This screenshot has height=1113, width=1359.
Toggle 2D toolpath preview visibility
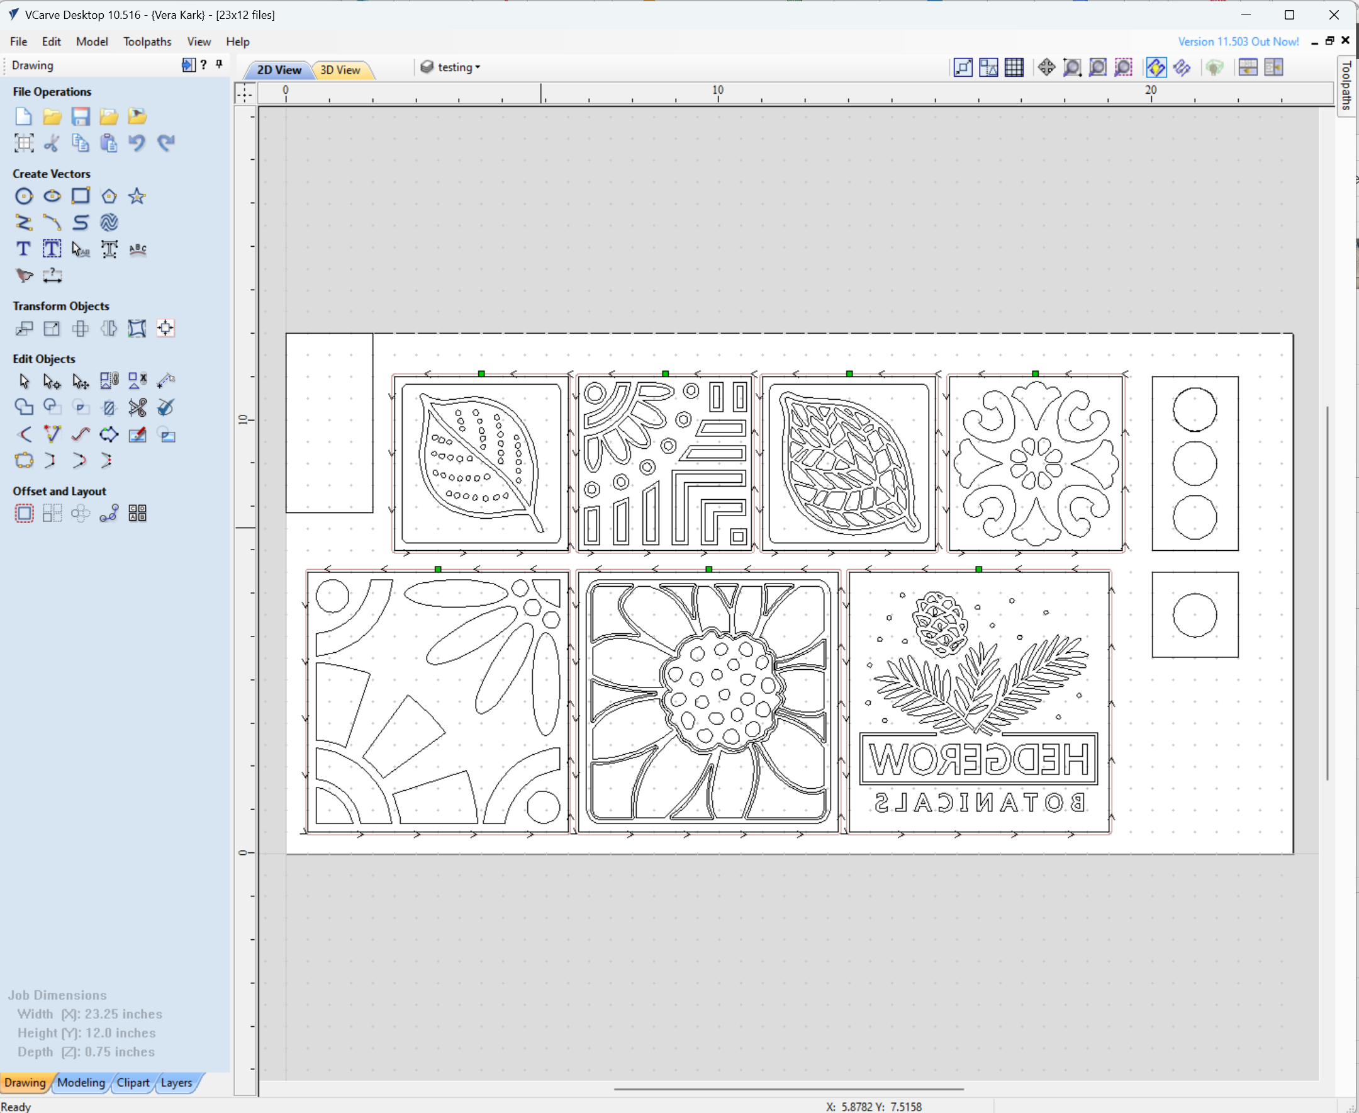coord(1156,67)
